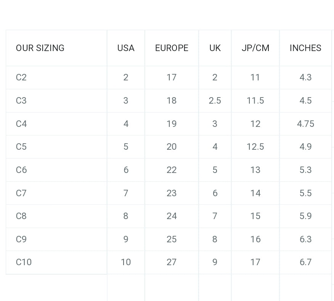This screenshot has height=301, width=334.
Task: Select the UK size 2.5 cell
Action: [x=215, y=101]
